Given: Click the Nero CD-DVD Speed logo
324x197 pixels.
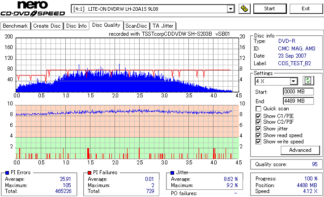Looking at the screenshot, I should 33,8.
